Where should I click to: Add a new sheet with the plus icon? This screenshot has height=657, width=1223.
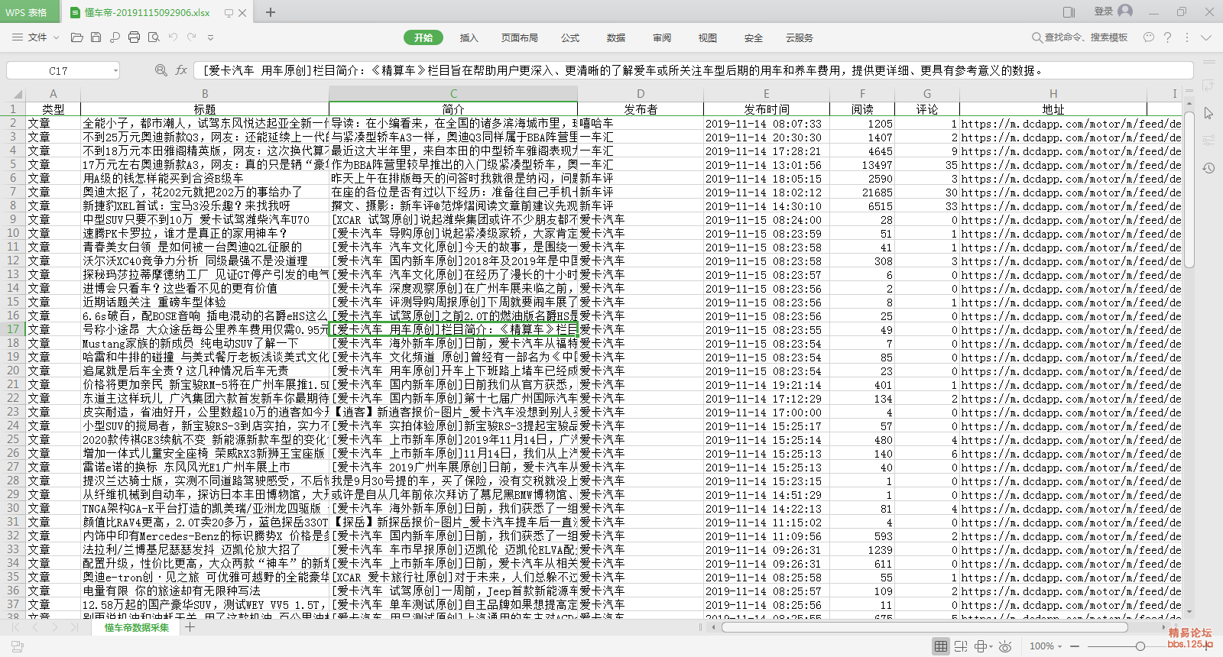[190, 627]
